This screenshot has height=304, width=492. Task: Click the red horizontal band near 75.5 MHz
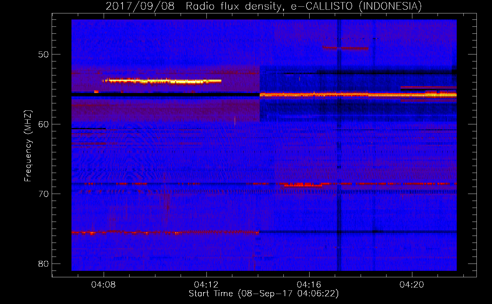pyautogui.click(x=165, y=233)
